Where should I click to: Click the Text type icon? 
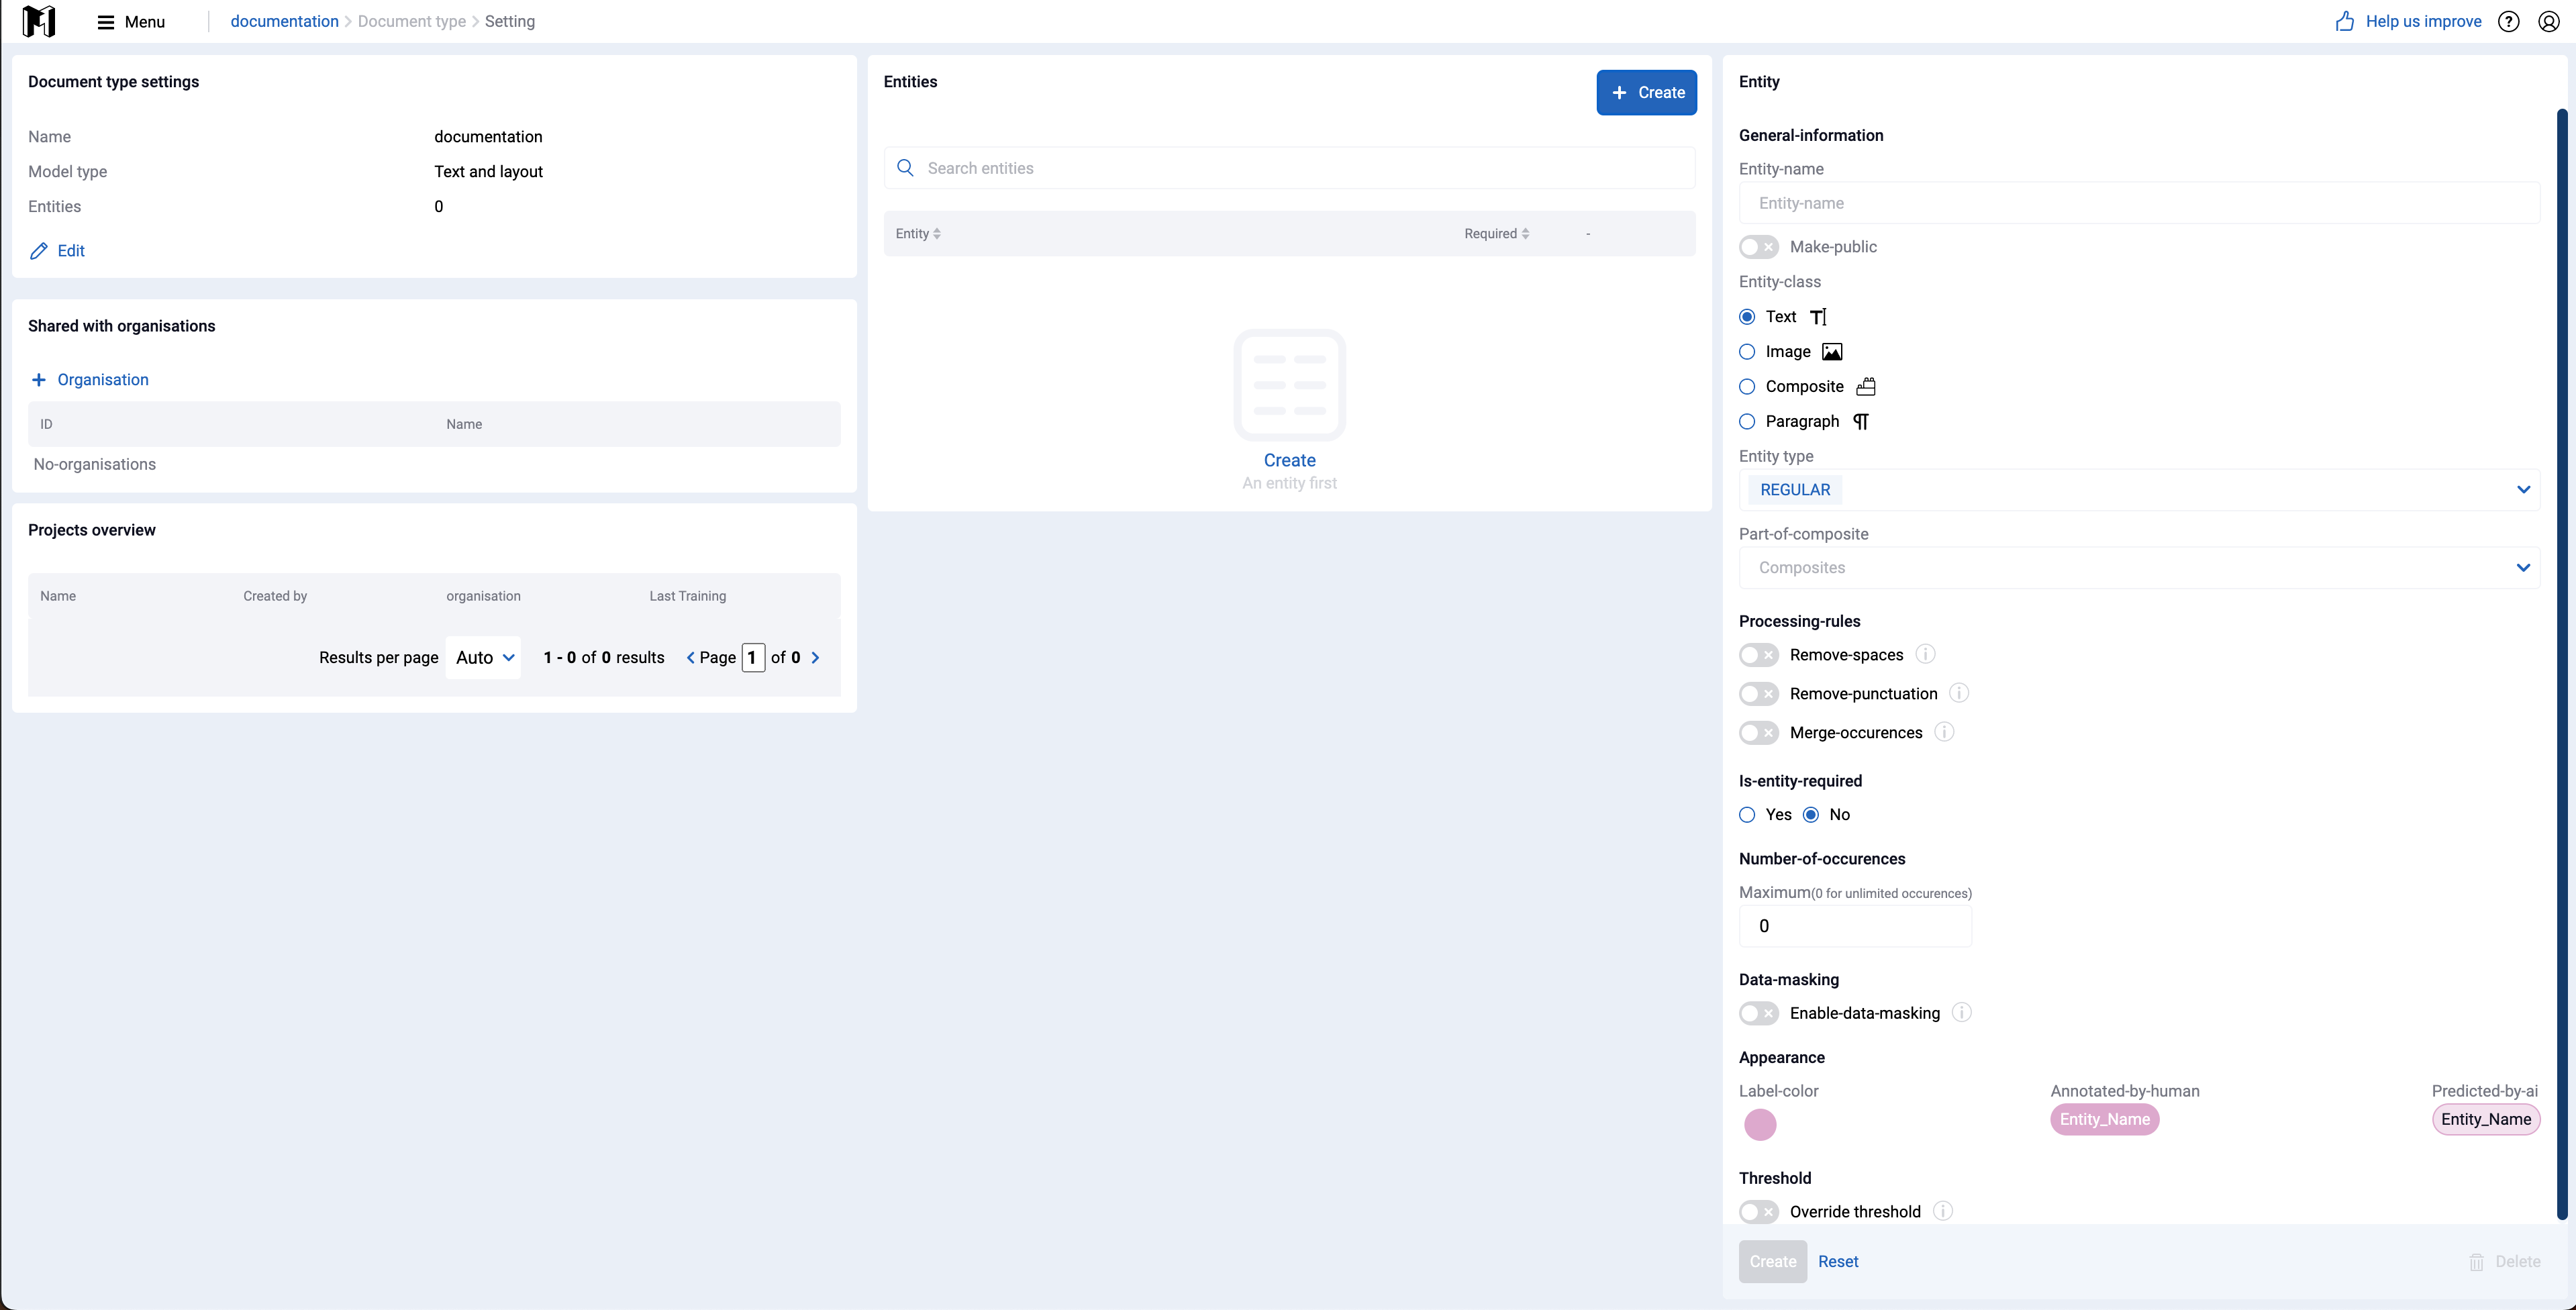[1819, 317]
